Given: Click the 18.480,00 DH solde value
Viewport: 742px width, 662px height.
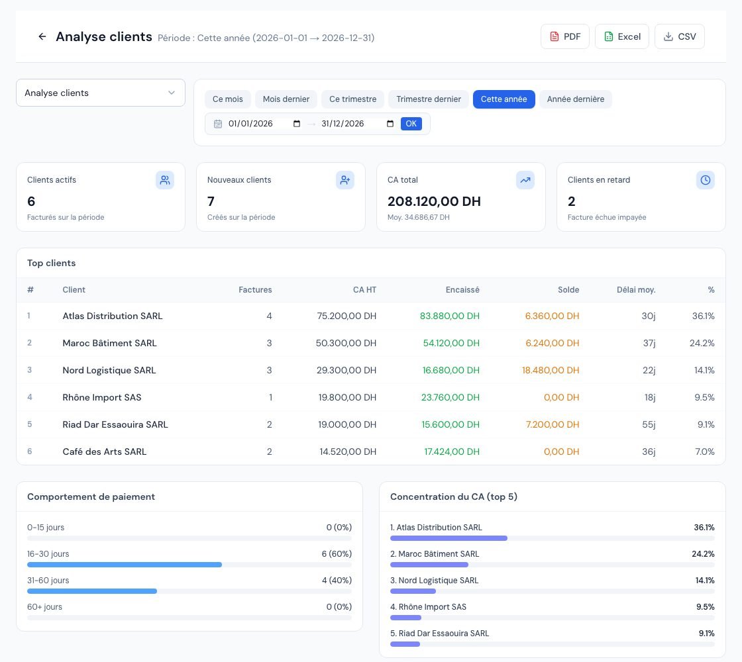Looking at the screenshot, I should click(551, 370).
